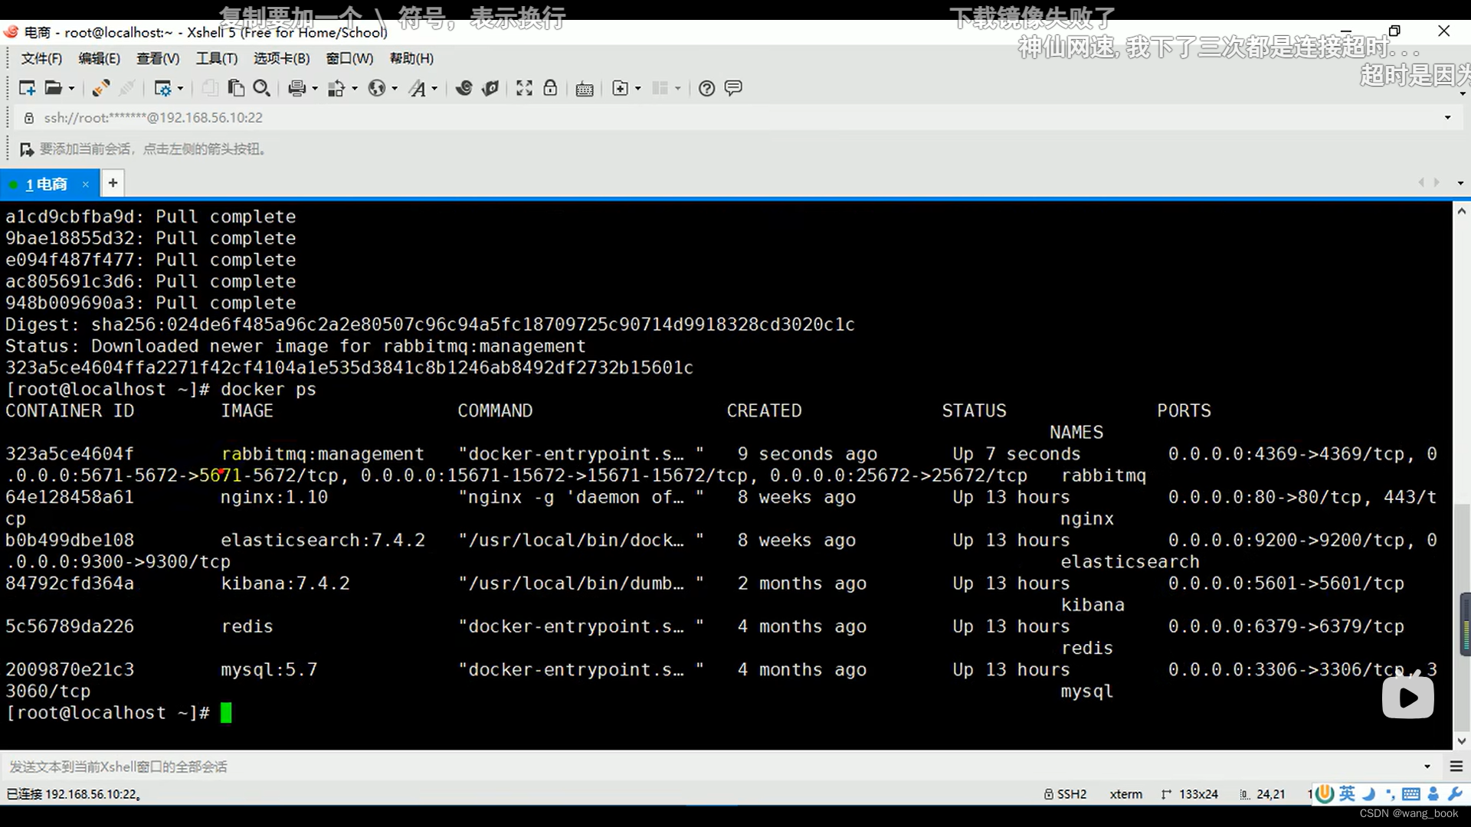The width and height of the screenshot is (1471, 827).
Task: Click the IME soft keyboard icon
Action: click(x=1410, y=794)
